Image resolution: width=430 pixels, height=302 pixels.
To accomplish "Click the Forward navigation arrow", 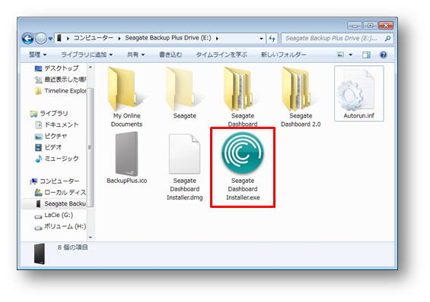I will click(41, 39).
